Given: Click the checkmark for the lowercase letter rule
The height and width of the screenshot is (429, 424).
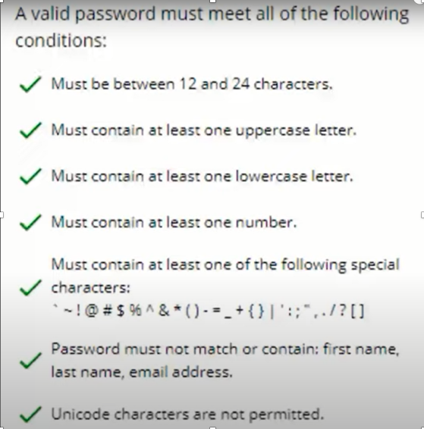Looking at the screenshot, I should (30, 176).
